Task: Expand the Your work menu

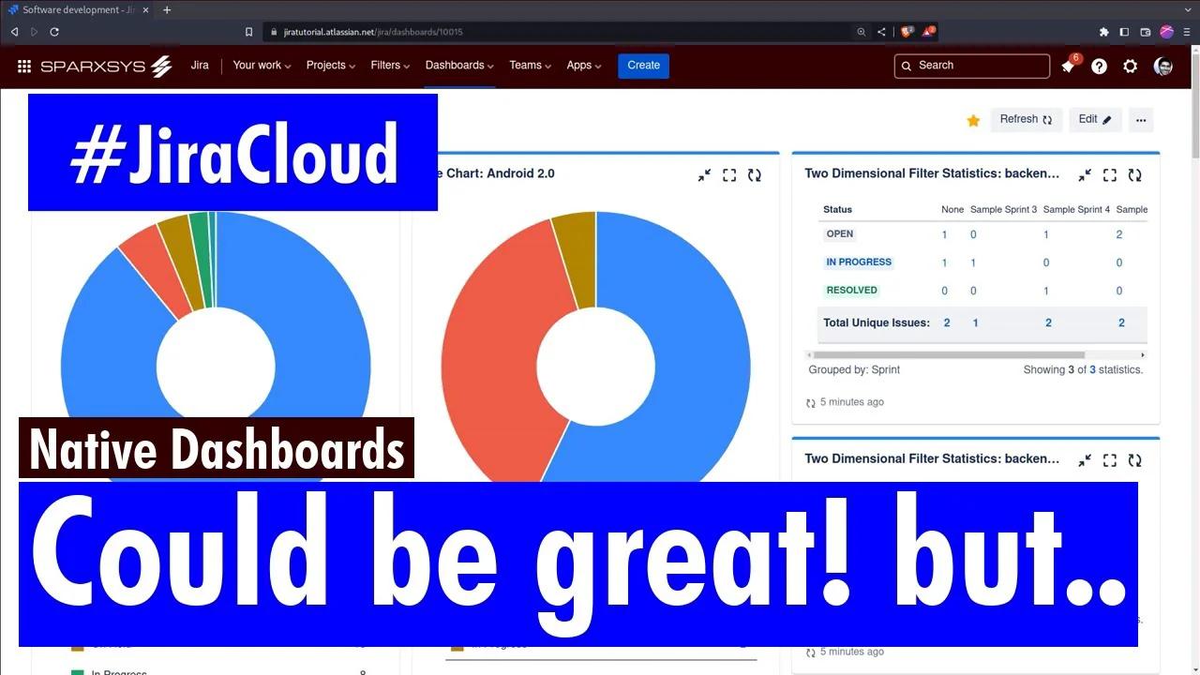Action: [262, 66]
